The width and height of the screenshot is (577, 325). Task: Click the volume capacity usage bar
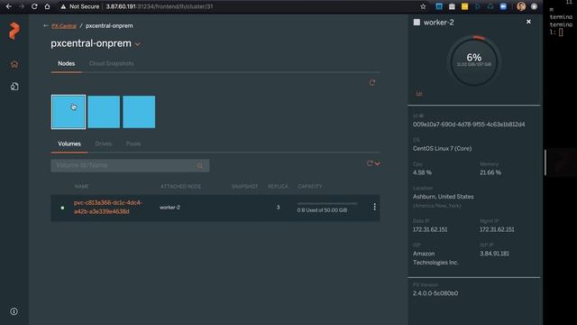[x=326, y=203]
